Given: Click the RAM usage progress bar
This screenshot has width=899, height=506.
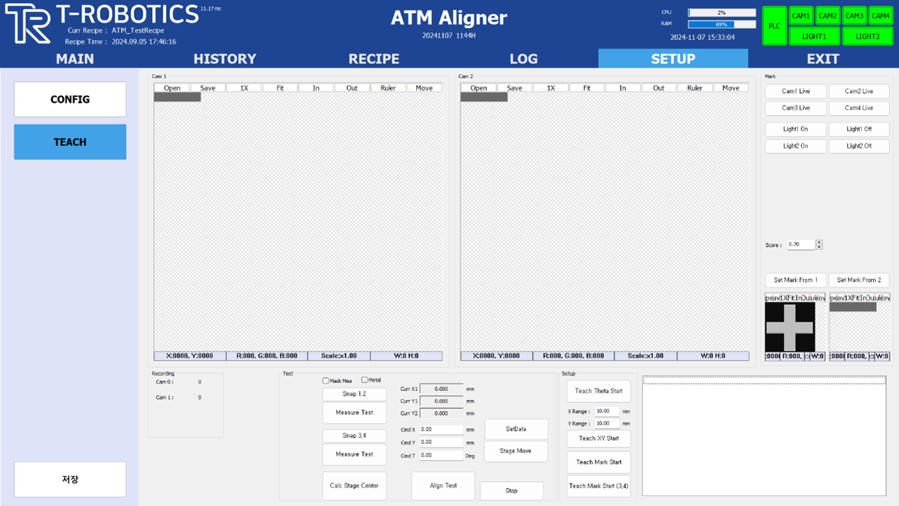Looking at the screenshot, I should [721, 24].
